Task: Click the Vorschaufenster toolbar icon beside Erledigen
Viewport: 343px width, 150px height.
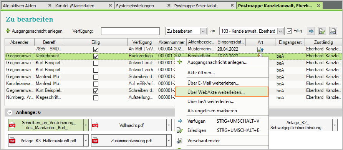Action: click(333, 31)
